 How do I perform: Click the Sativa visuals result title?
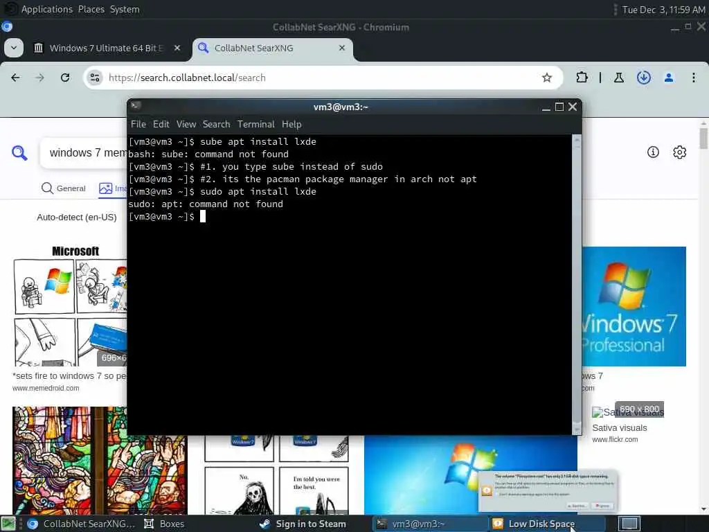[x=620, y=428]
